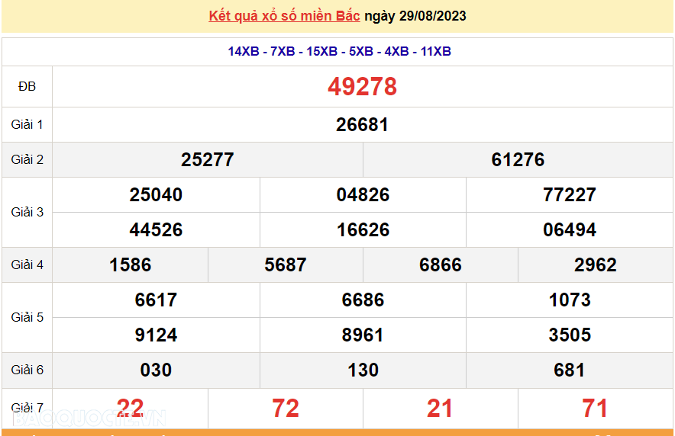Image resolution: width=675 pixels, height=436 pixels.
Task: Click the Giải 7 number 72
Action: tap(286, 408)
